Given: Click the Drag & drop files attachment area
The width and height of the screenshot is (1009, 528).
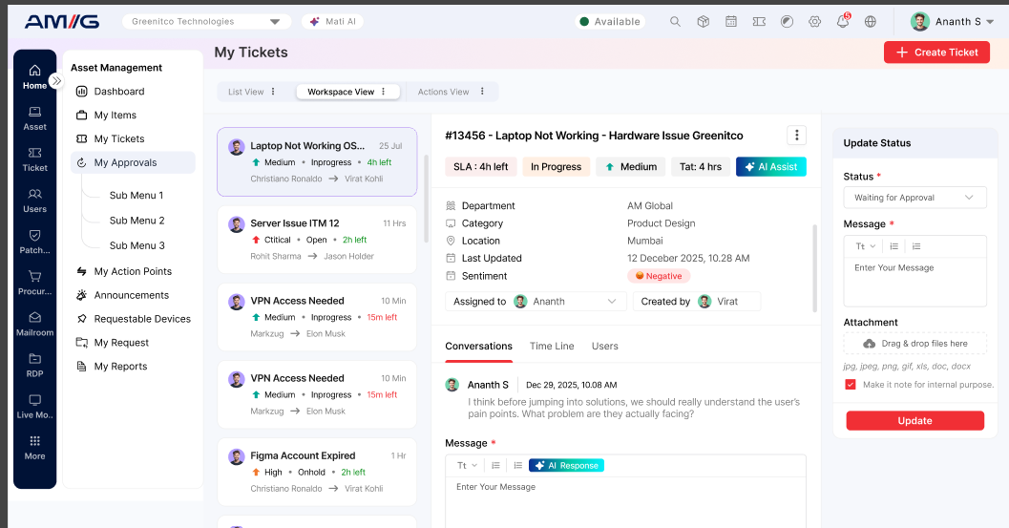Looking at the screenshot, I should [x=914, y=343].
